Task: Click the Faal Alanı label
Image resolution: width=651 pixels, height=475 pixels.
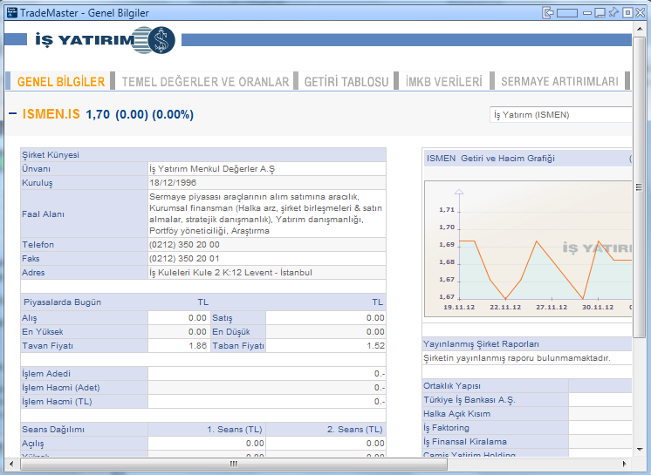Action: coord(43,214)
